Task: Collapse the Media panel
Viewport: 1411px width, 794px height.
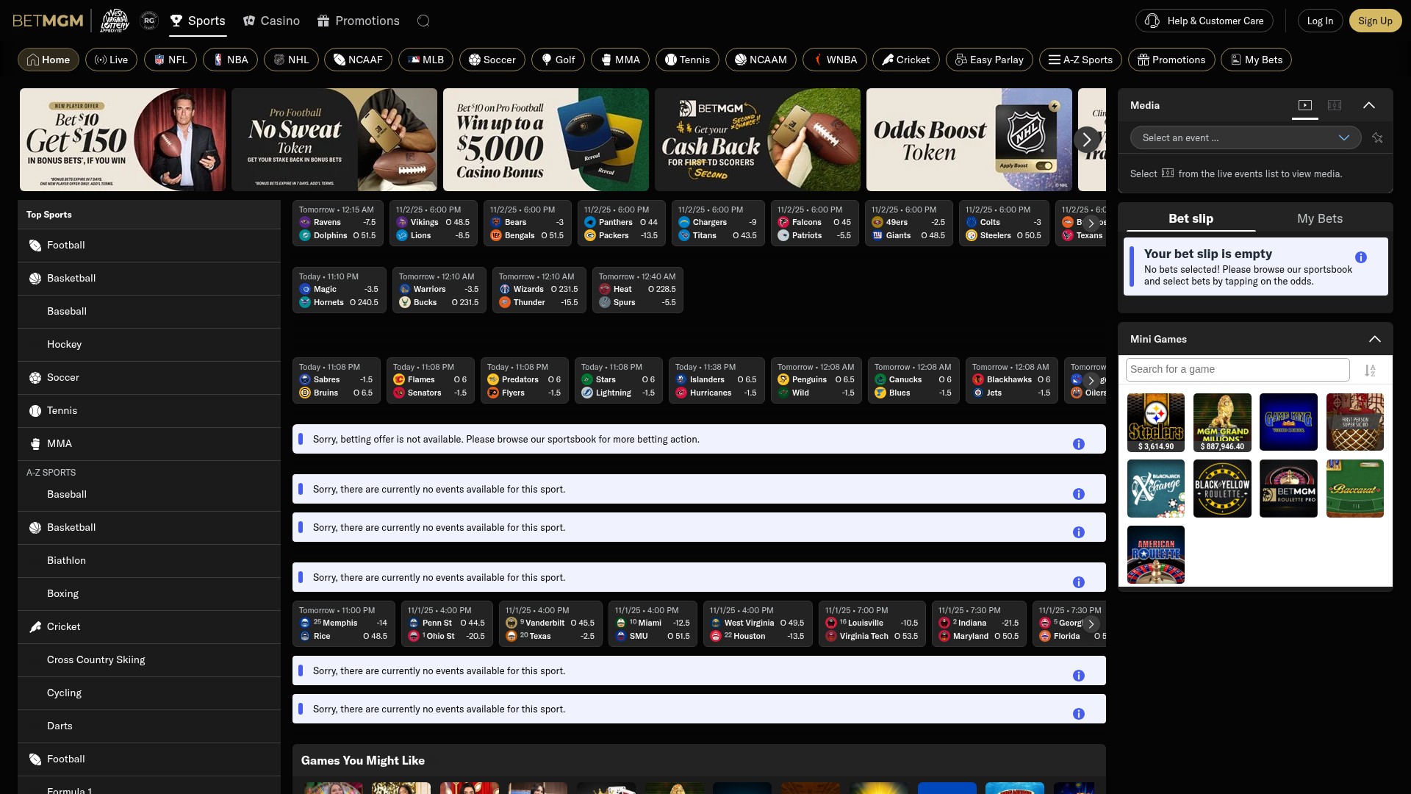Action: pos(1369,105)
